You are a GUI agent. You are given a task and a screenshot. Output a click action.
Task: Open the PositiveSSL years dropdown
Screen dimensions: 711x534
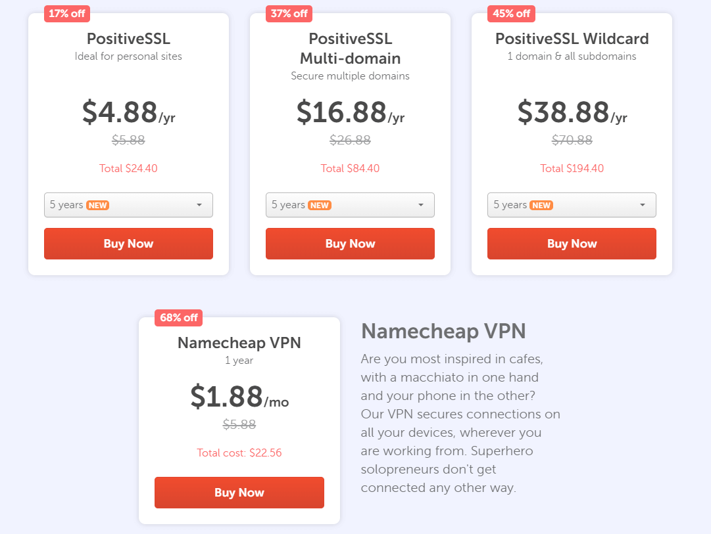(128, 205)
